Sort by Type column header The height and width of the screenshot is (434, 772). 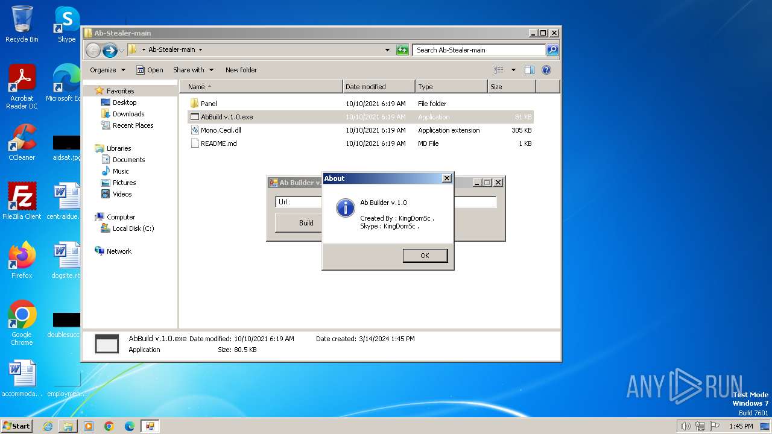tap(451, 87)
